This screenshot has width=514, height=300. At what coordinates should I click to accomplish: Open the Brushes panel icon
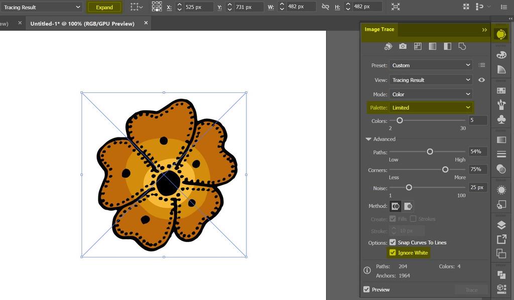pyautogui.click(x=501, y=105)
